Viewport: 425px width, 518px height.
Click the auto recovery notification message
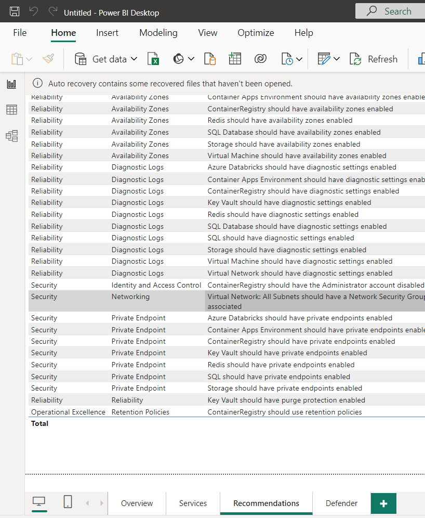coord(170,84)
